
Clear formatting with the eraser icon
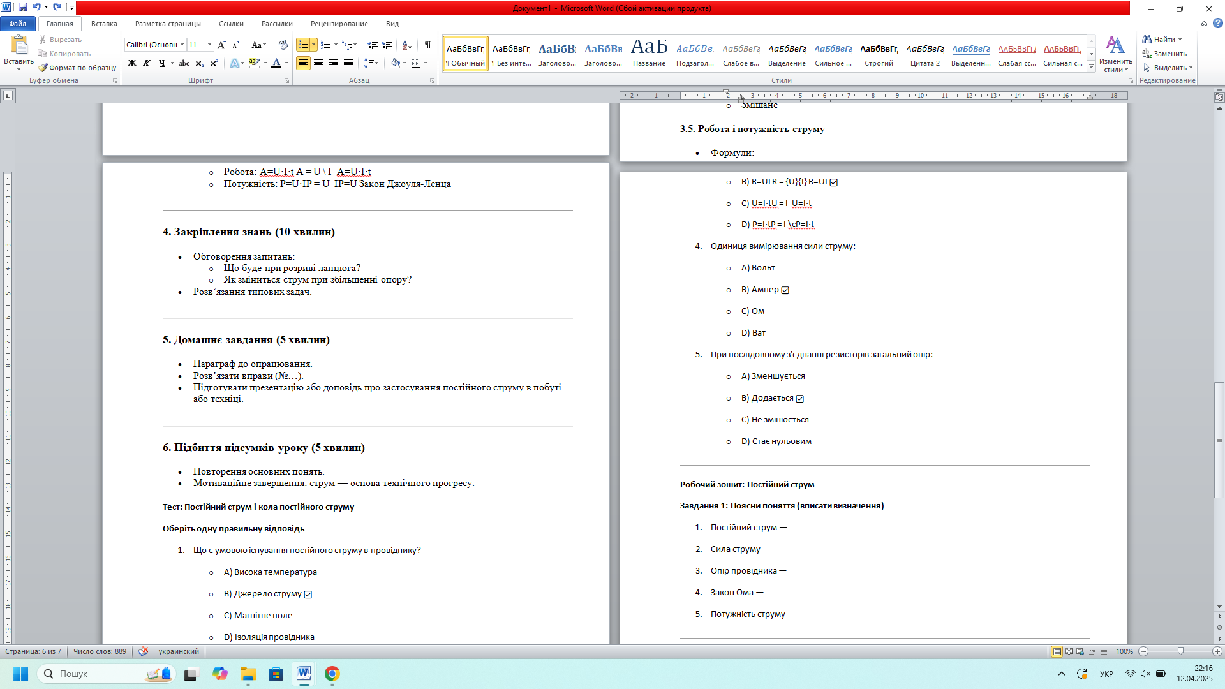point(283,45)
